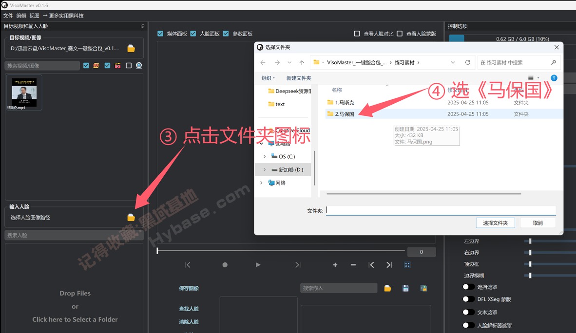This screenshot has width=576, height=333.
Task: Open the 视图 menu
Action: coord(34,16)
